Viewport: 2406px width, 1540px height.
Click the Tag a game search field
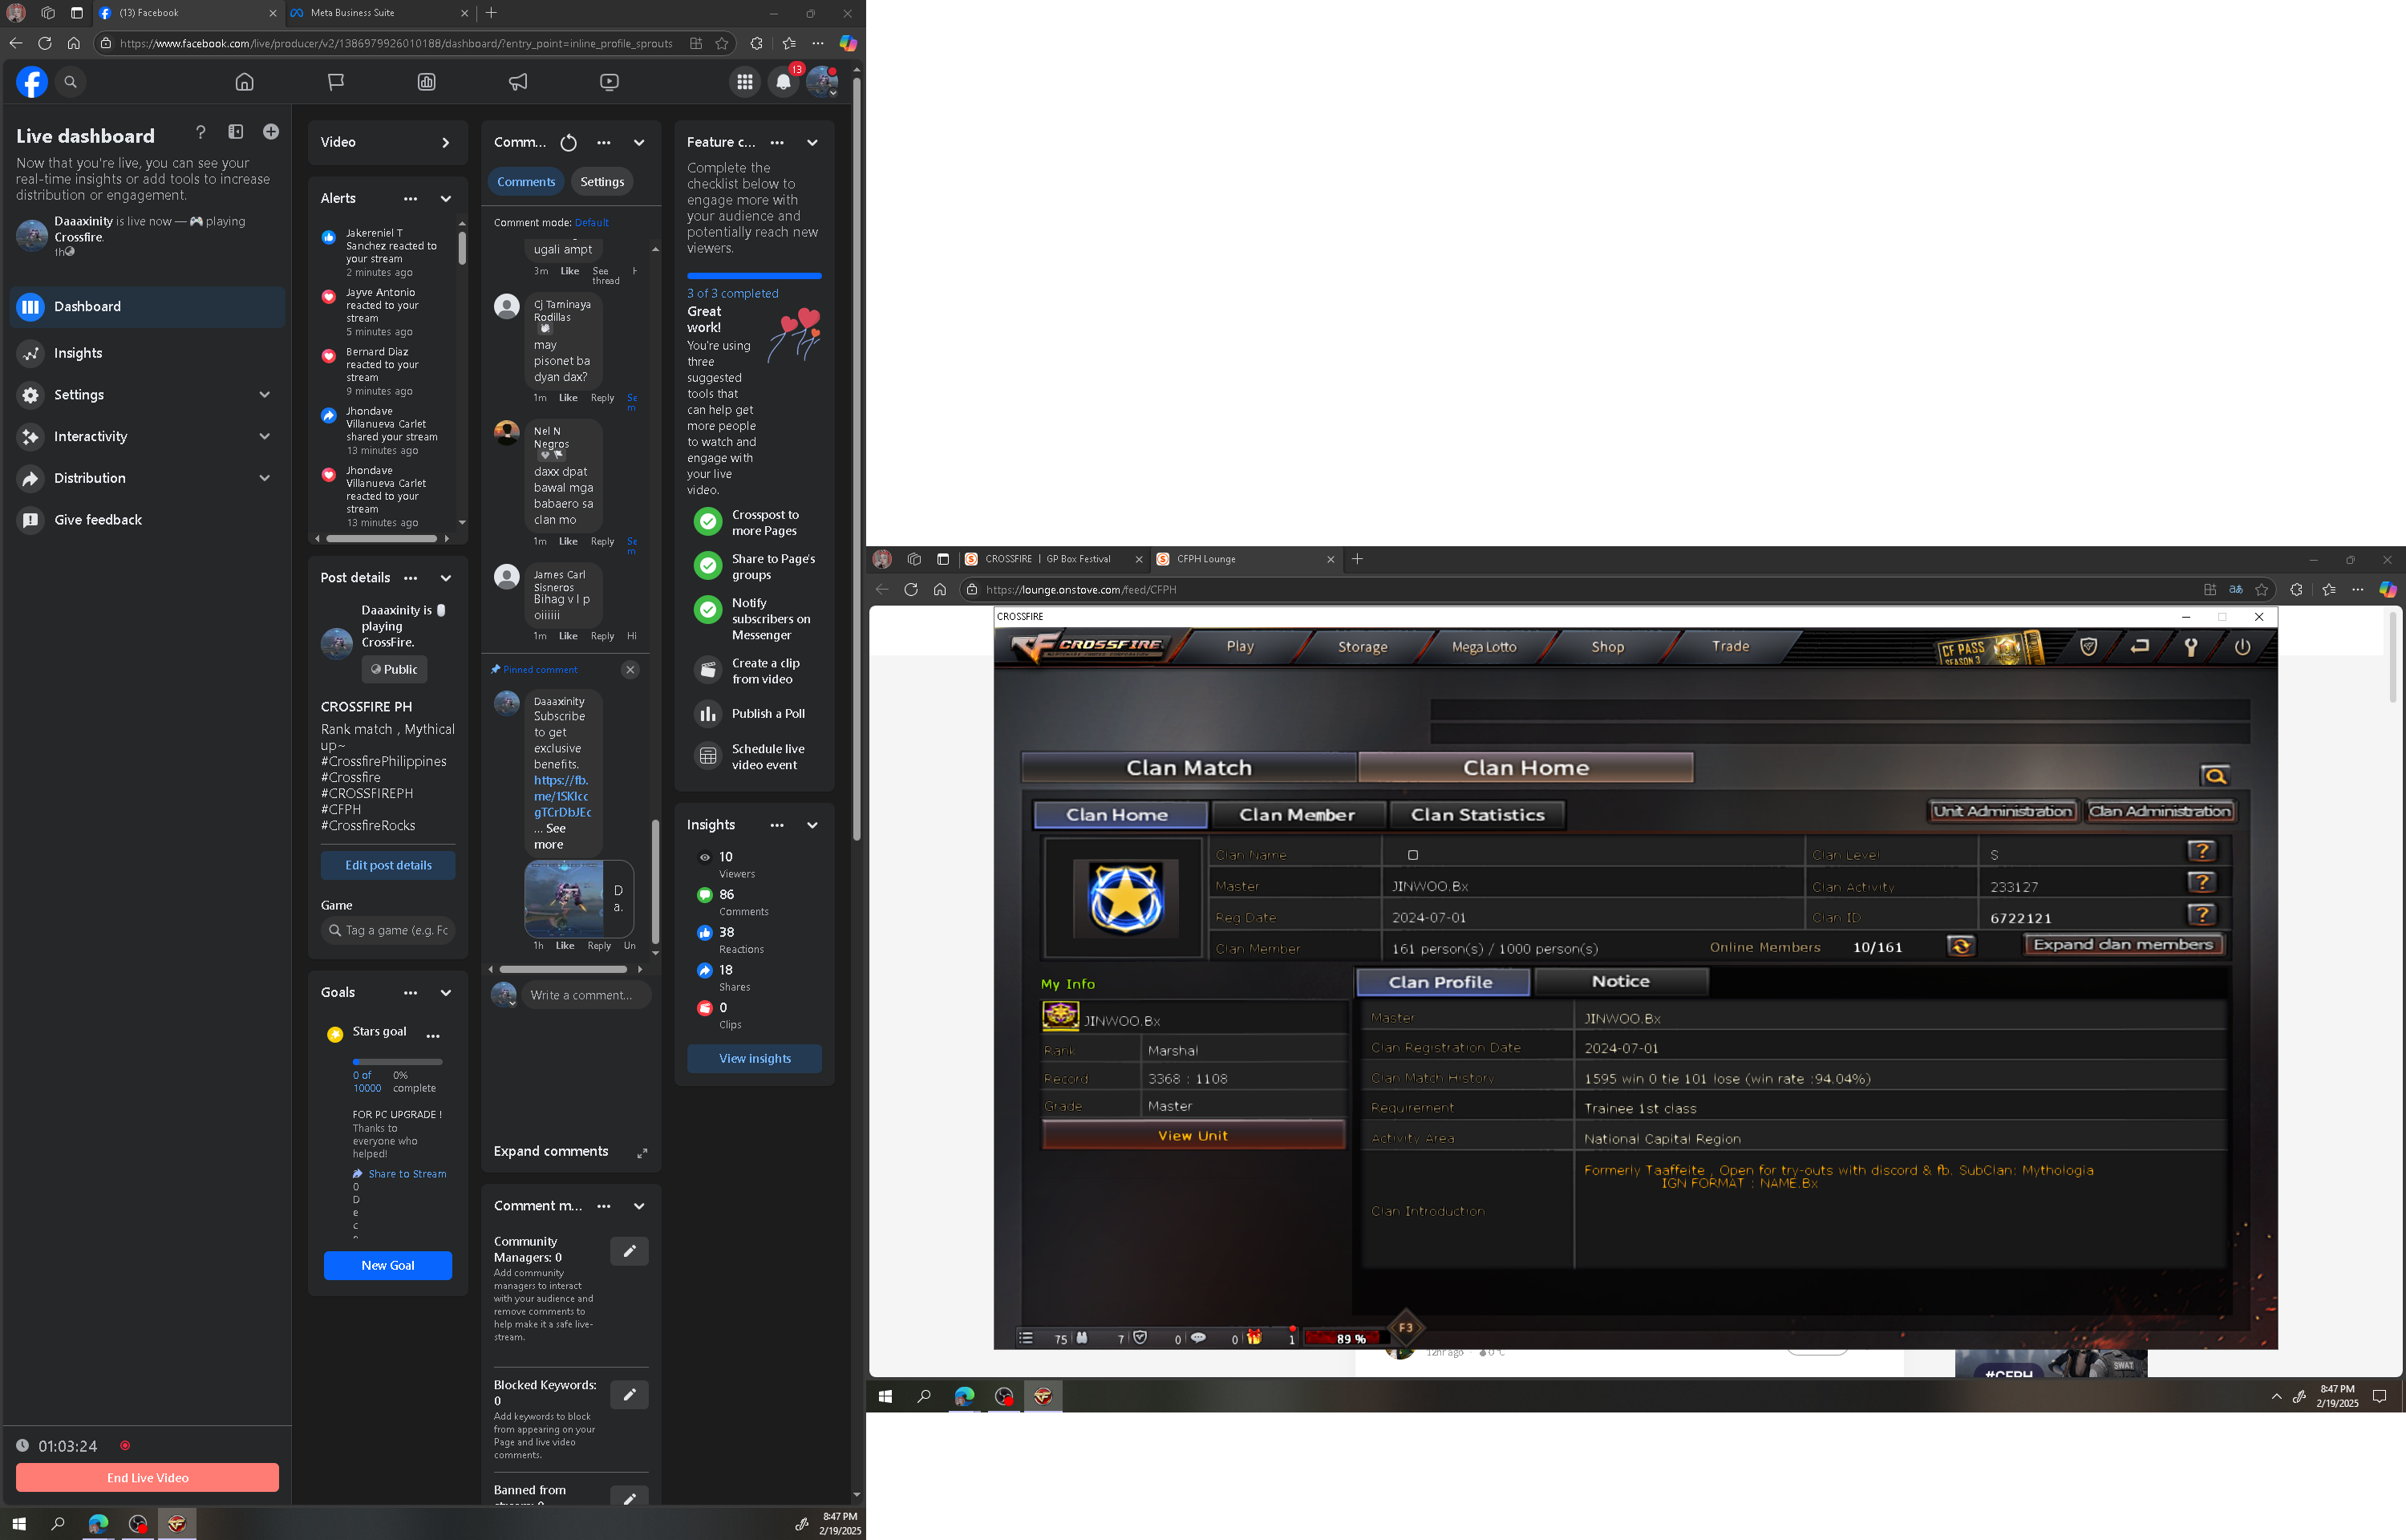(x=388, y=931)
